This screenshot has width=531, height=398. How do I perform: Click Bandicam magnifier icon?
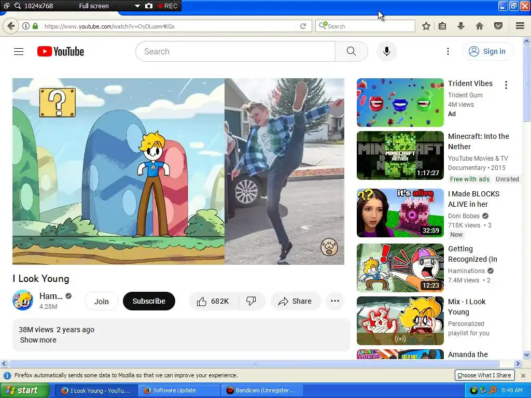[x=18, y=6]
